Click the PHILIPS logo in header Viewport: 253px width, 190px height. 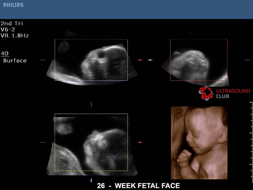click(13, 5)
